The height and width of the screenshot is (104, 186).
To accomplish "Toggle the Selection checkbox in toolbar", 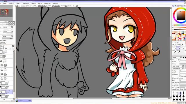I will click(x=26, y=6).
